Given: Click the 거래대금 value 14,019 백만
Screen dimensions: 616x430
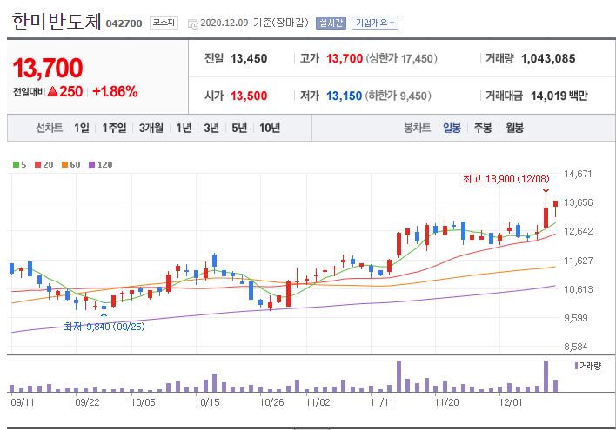Looking at the screenshot, I should [559, 96].
